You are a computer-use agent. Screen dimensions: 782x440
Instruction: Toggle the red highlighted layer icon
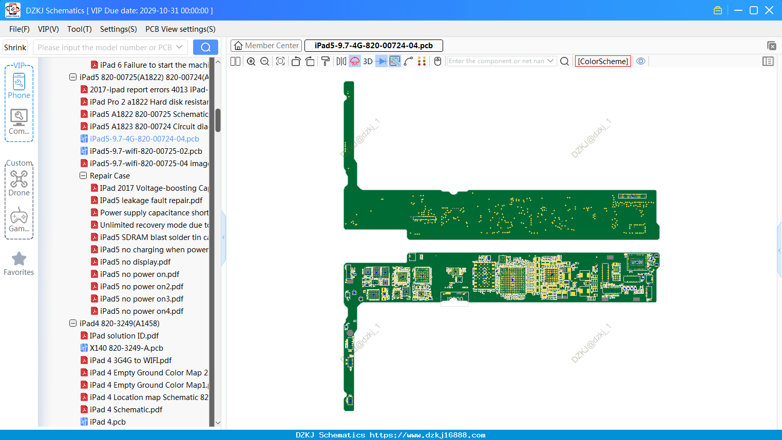pos(355,61)
